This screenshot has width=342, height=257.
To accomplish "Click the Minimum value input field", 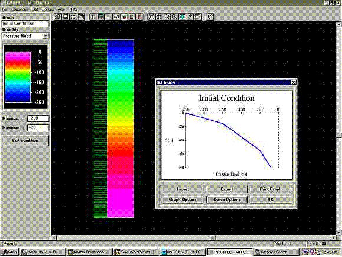I will pyautogui.click(x=38, y=118).
